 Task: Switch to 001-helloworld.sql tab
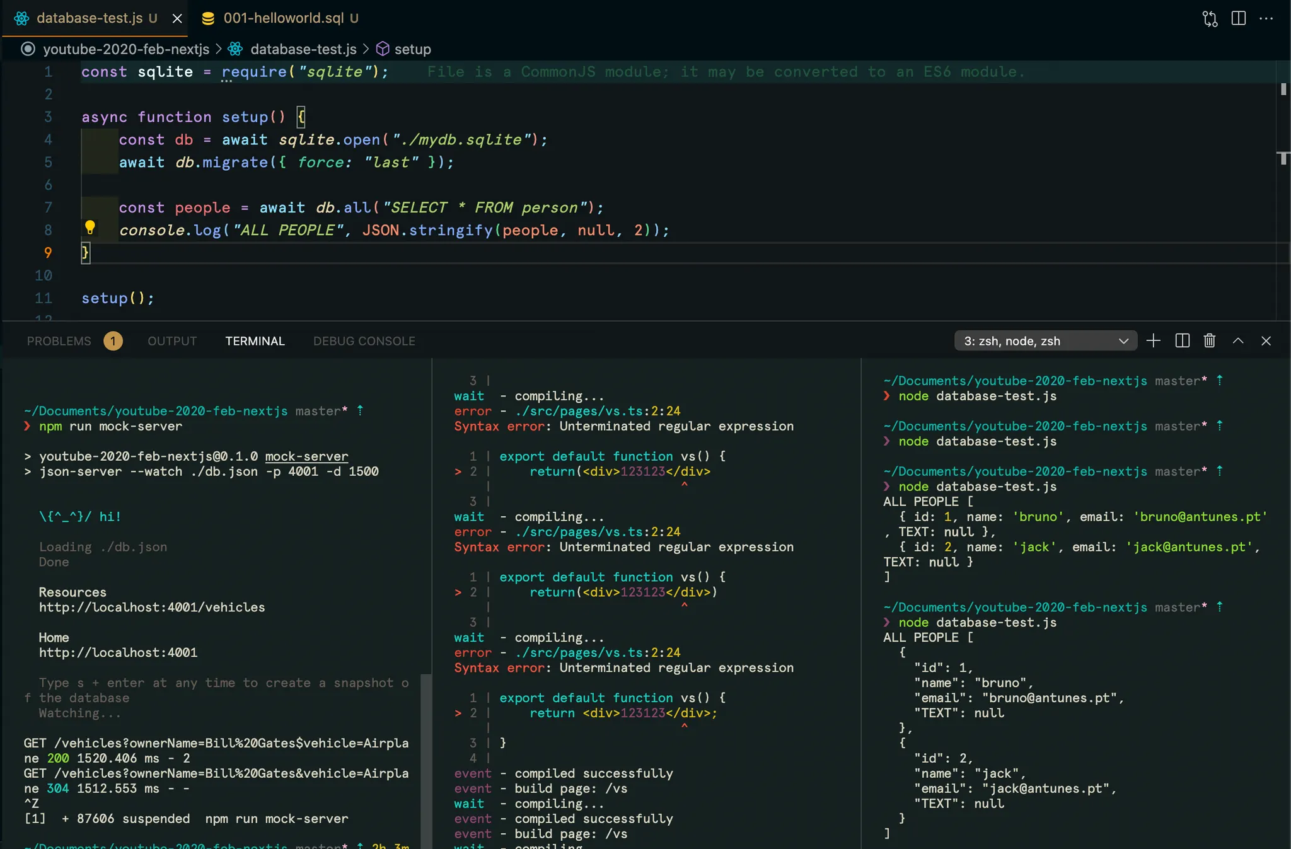pos(283,18)
